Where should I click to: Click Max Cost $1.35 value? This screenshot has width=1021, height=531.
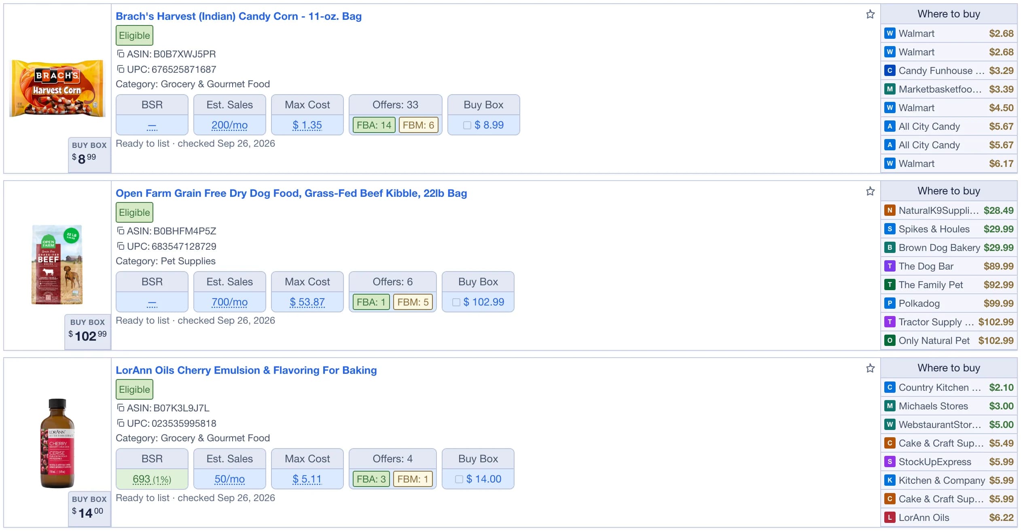point(307,125)
